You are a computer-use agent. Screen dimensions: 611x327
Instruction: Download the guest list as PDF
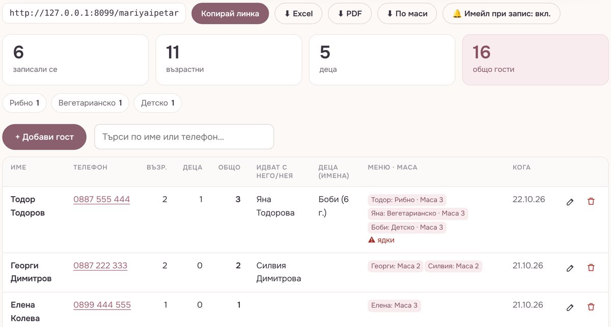coord(350,14)
